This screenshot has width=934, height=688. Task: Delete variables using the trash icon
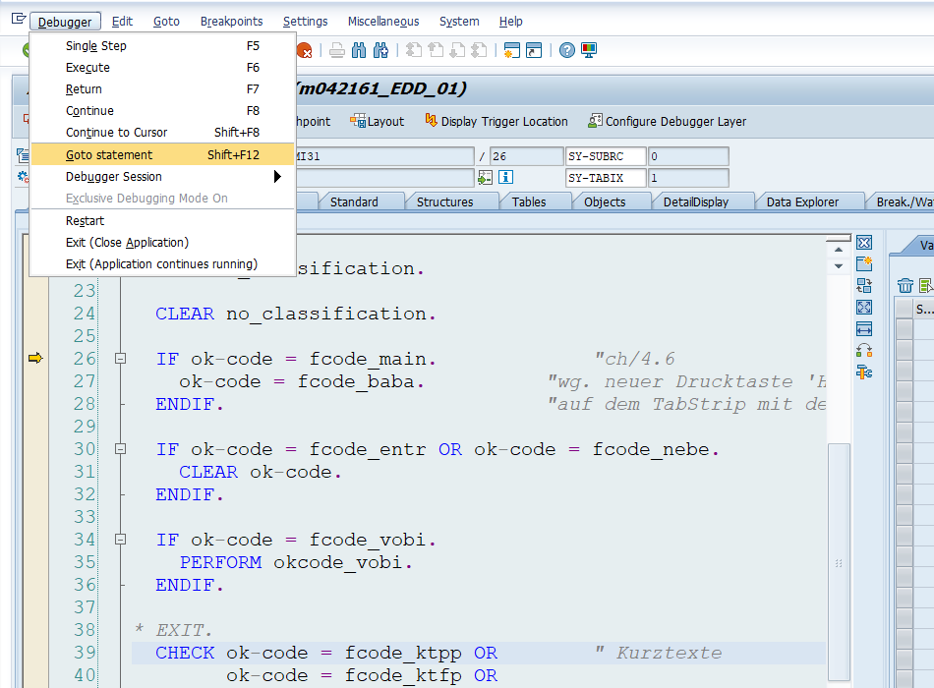904,285
